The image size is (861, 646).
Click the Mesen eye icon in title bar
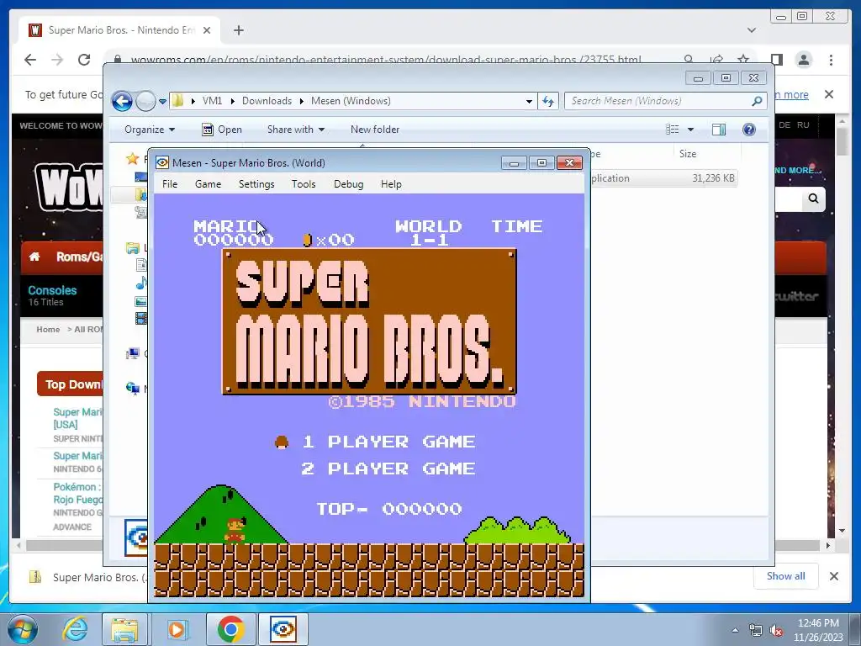162,162
